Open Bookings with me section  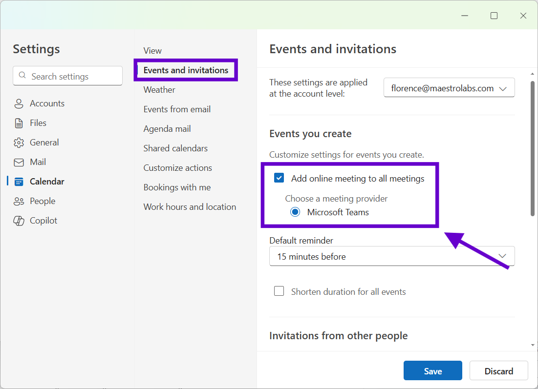[x=177, y=187]
